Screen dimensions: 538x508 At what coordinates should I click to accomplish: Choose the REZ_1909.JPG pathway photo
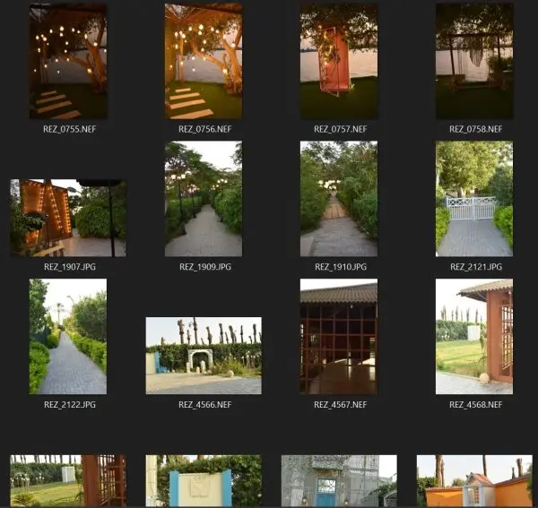(x=204, y=199)
